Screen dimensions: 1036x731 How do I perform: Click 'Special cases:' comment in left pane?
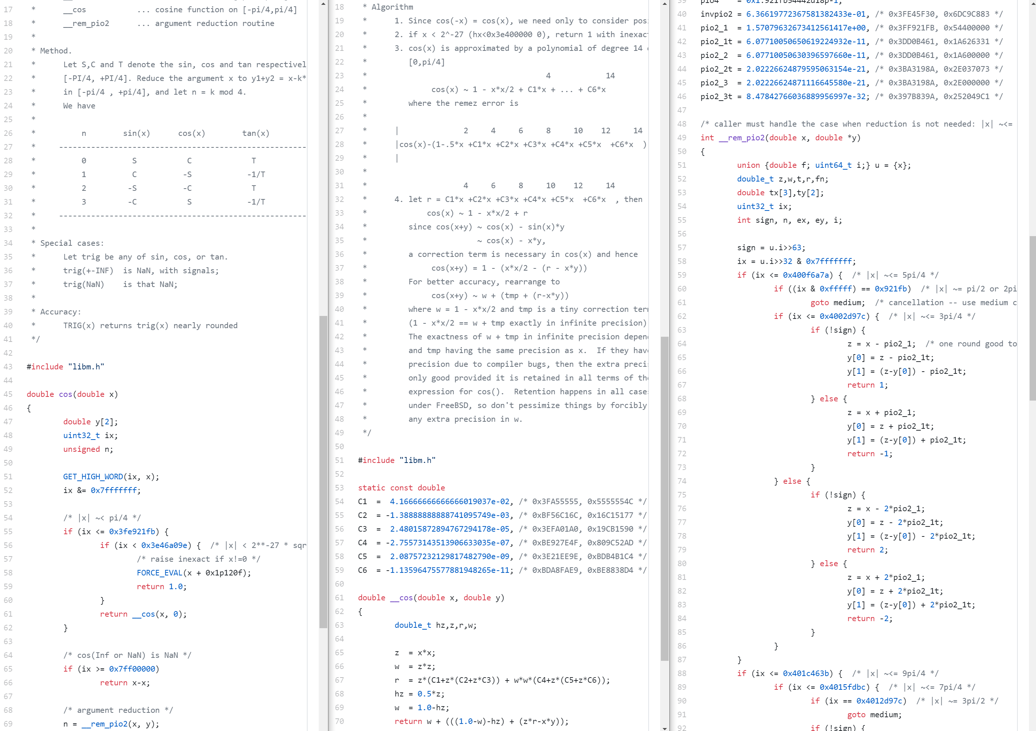[x=72, y=243]
